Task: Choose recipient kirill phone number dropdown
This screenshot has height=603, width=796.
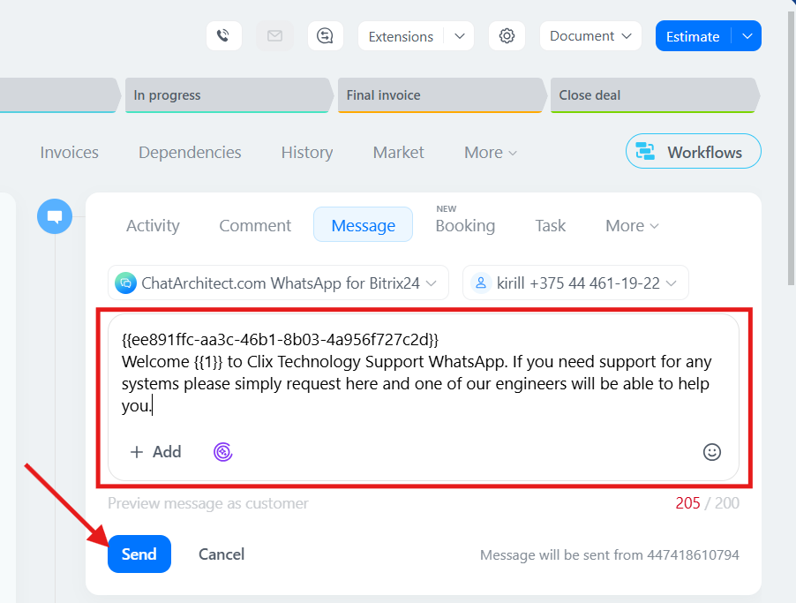Action: tap(575, 283)
